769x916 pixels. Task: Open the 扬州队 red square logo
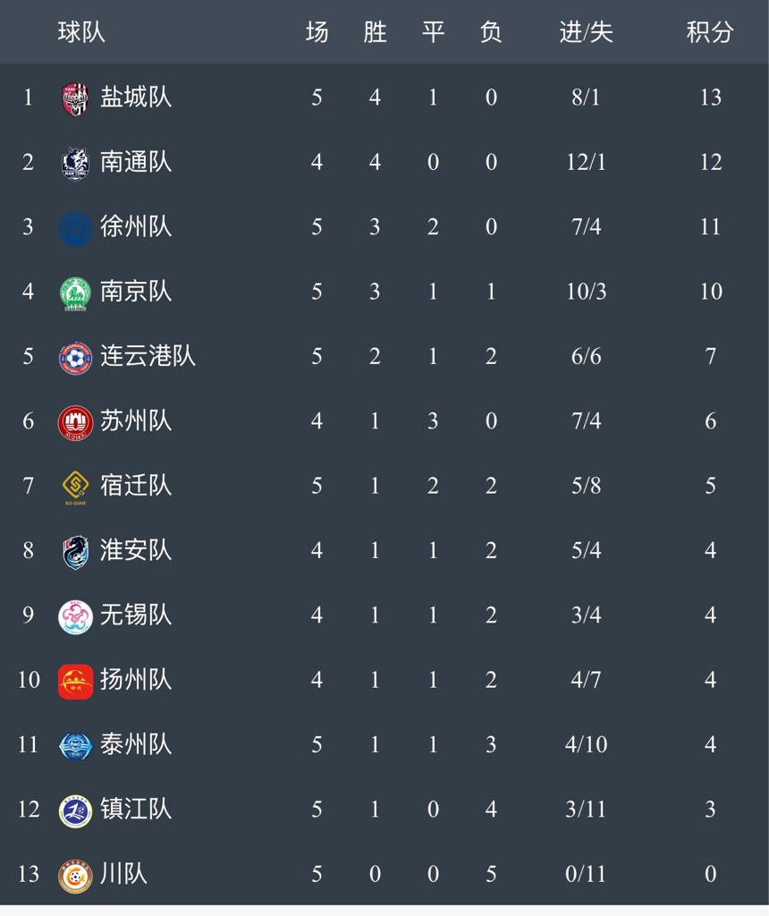[75, 682]
